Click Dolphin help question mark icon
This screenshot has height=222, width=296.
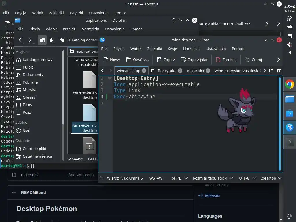point(174,21)
